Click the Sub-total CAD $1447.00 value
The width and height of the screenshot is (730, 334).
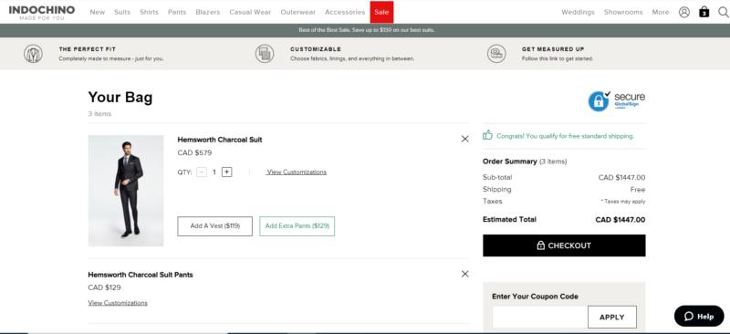(621, 177)
